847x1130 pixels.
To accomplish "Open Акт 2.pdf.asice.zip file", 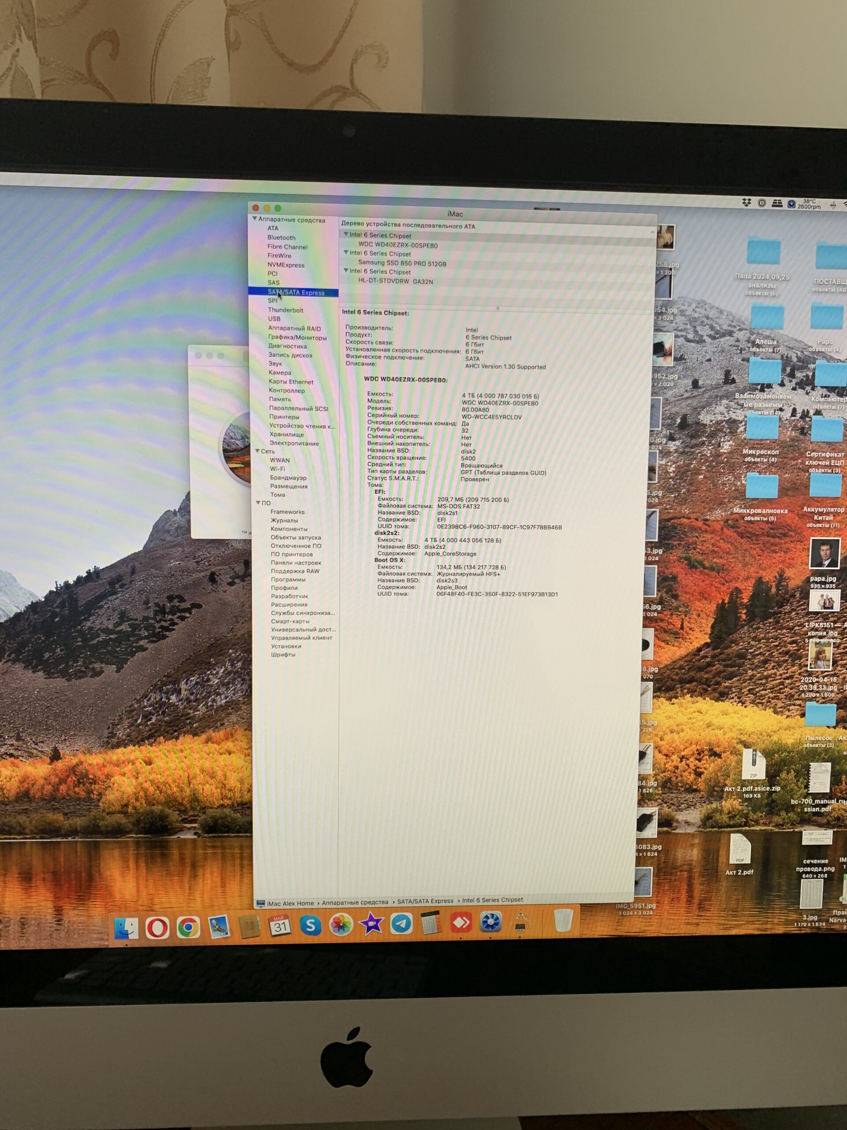I will click(x=753, y=765).
